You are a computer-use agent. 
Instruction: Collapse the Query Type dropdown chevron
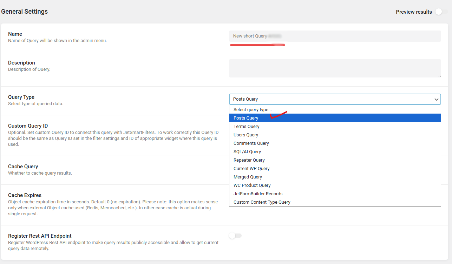pyautogui.click(x=436, y=99)
